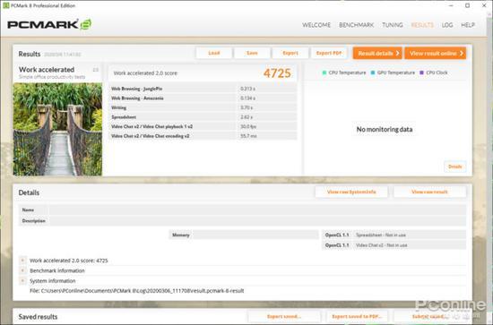The width and height of the screenshot is (493, 325).
Task: Toggle the CPU Clock legend indicator
Action: (x=421, y=73)
